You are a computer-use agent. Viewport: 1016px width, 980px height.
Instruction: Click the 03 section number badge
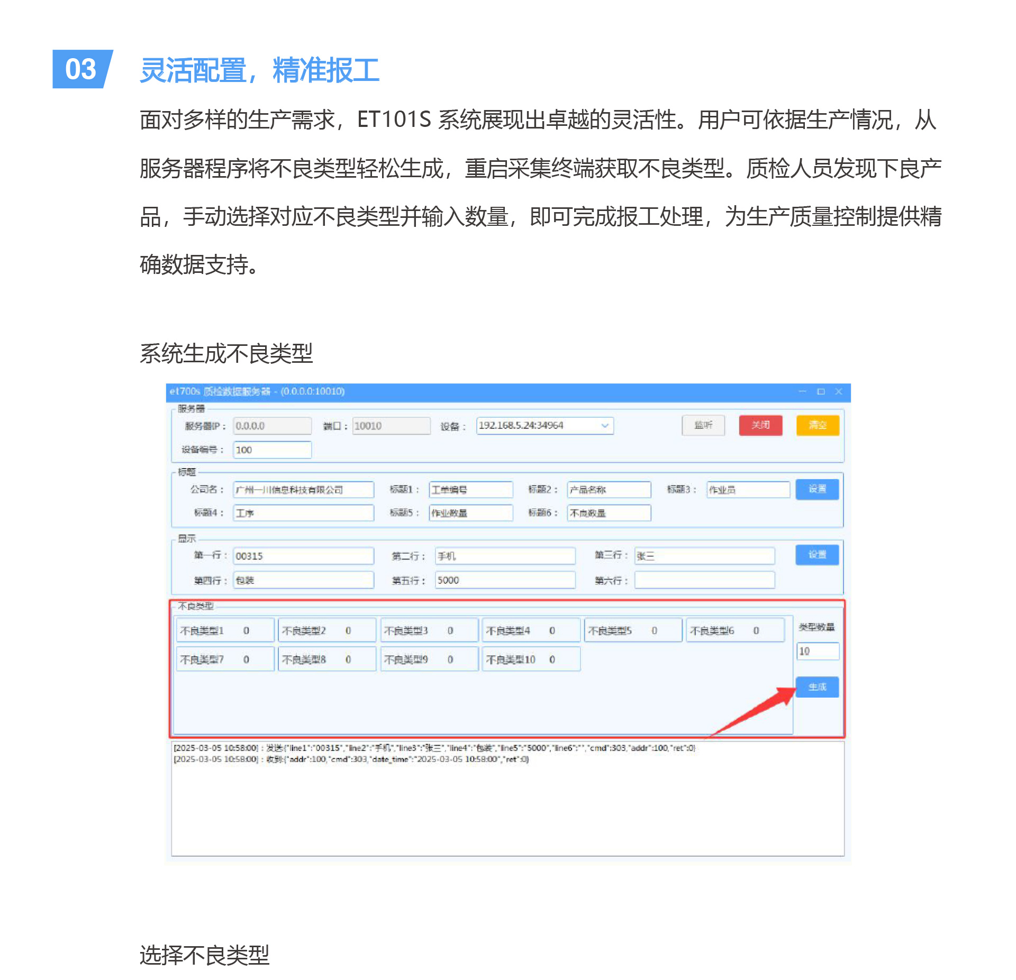click(x=81, y=69)
